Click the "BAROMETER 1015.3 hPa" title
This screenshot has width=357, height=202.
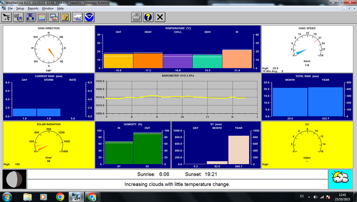(x=178, y=76)
